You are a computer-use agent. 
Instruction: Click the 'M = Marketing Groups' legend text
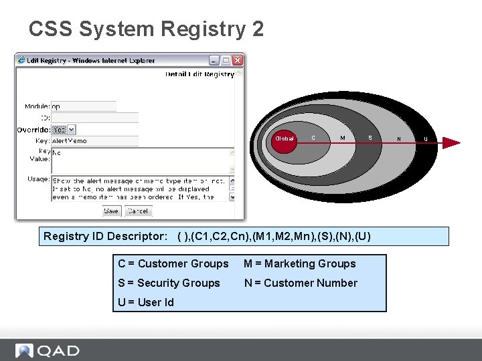[x=300, y=263]
